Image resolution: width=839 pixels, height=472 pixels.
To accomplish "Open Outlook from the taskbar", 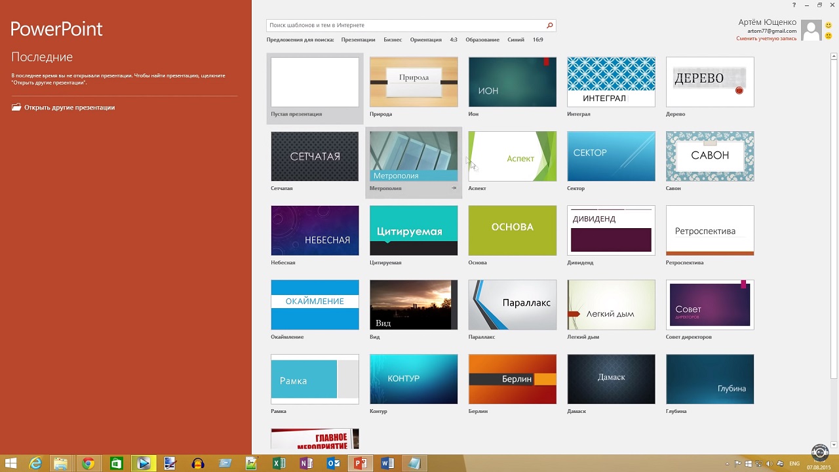I will [333, 463].
